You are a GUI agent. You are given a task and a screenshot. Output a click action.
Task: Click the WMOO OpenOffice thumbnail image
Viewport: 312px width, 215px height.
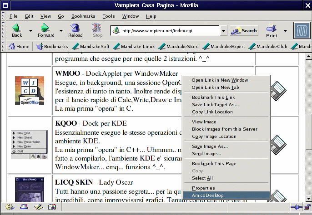click(30, 91)
